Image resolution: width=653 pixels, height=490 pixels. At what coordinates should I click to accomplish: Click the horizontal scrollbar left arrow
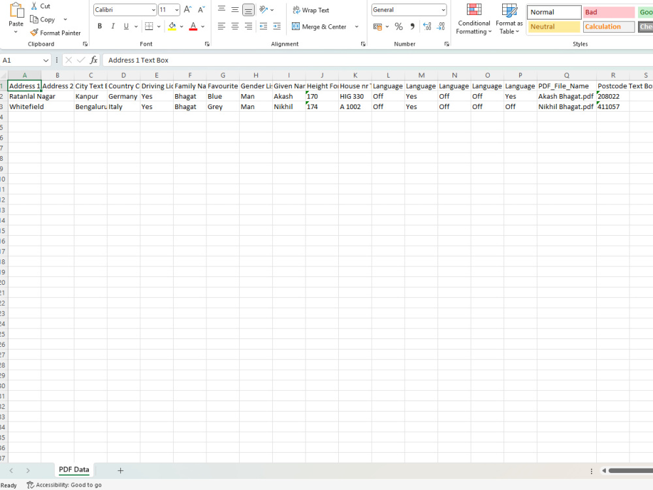pos(603,471)
